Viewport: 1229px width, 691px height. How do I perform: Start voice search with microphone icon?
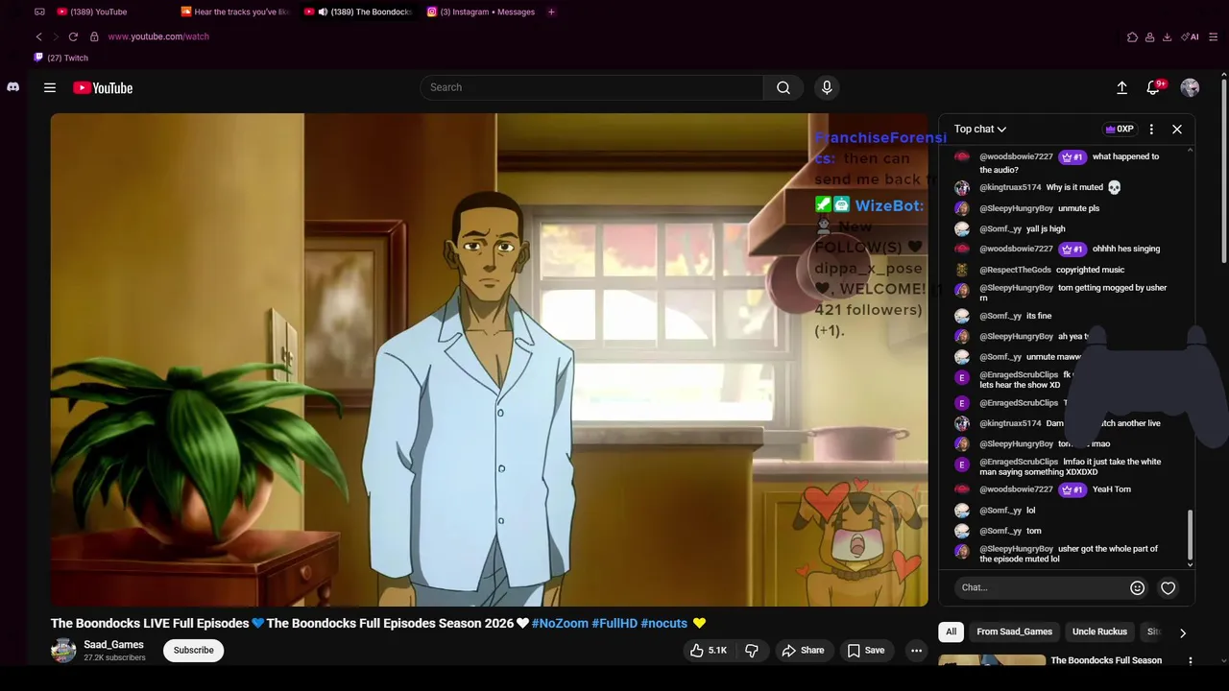827,87
